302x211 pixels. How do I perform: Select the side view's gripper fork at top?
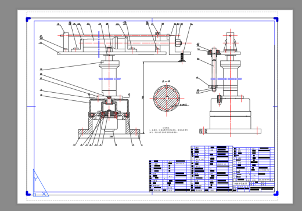(x=230, y=42)
